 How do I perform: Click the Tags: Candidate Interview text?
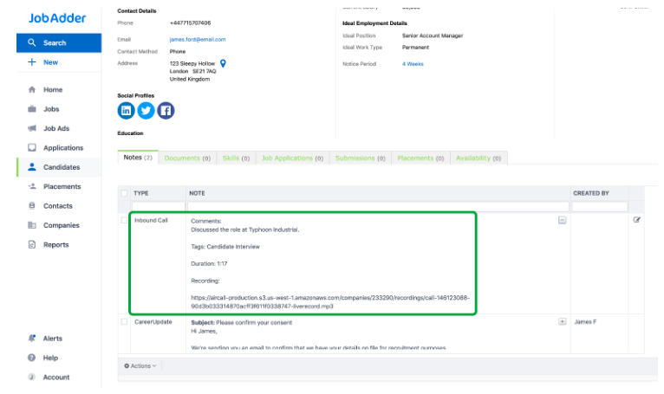point(225,247)
